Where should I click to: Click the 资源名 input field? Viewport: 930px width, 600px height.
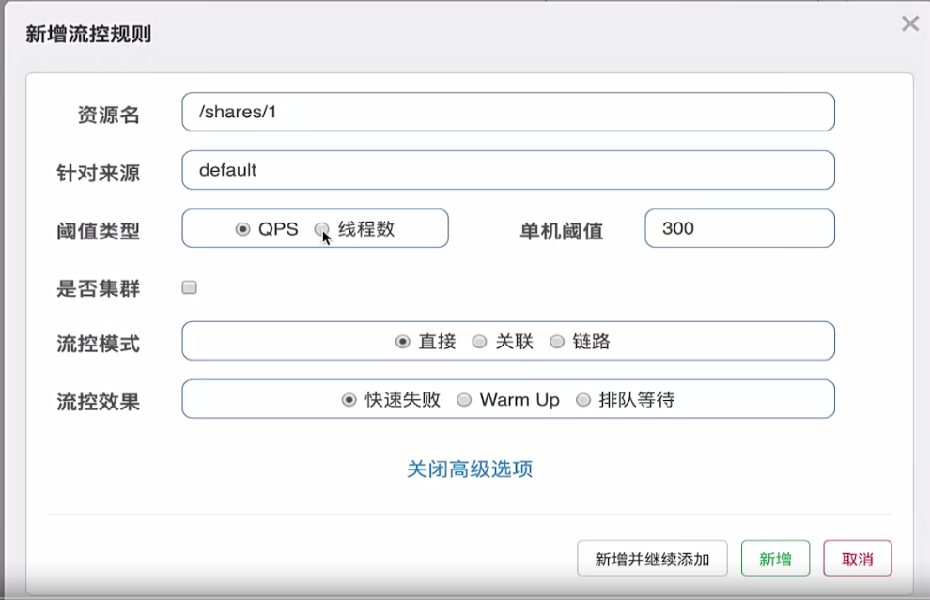click(507, 112)
